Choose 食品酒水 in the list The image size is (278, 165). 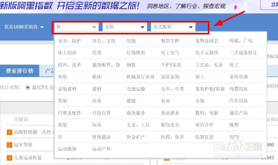pos(170,113)
